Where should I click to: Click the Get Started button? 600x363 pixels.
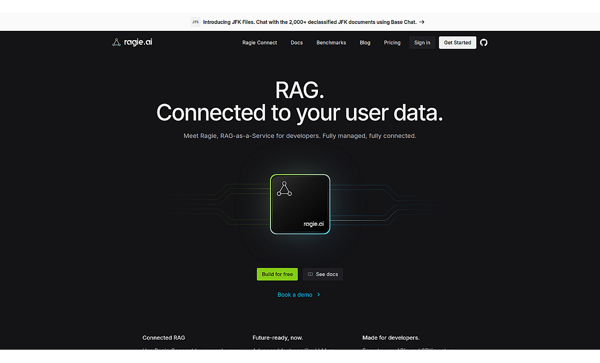click(457, 42)
